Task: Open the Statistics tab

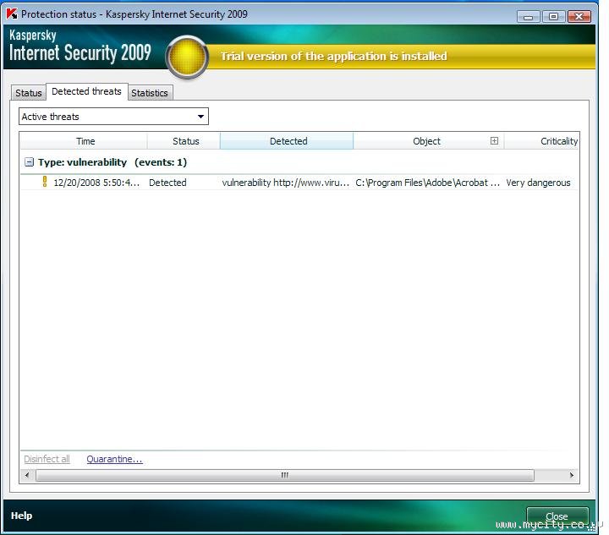Action: point(150,93)
